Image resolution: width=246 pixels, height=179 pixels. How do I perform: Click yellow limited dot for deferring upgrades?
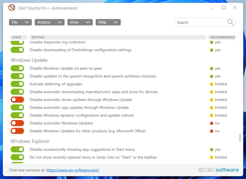coord(212,84)
